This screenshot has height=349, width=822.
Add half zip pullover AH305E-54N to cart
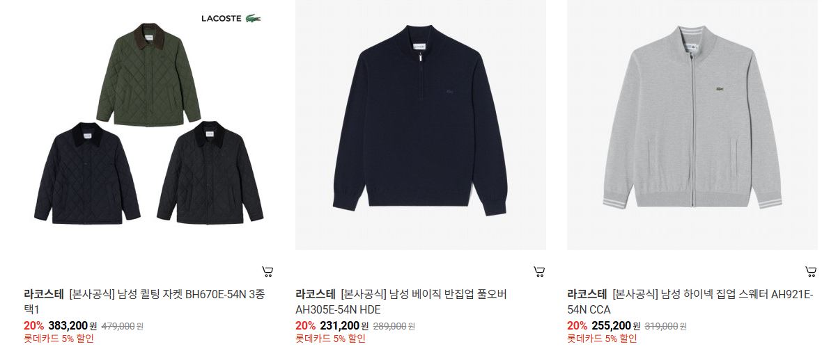539,272
